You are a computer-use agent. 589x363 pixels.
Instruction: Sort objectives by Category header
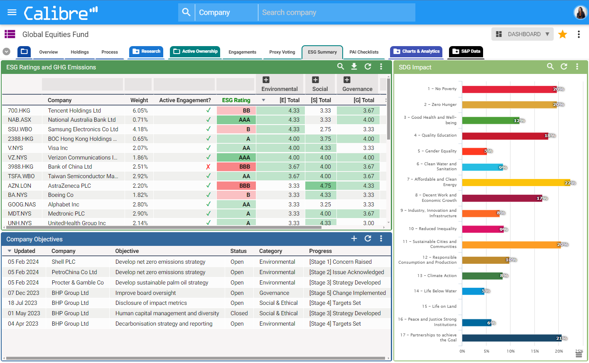(x=270, y=251)
